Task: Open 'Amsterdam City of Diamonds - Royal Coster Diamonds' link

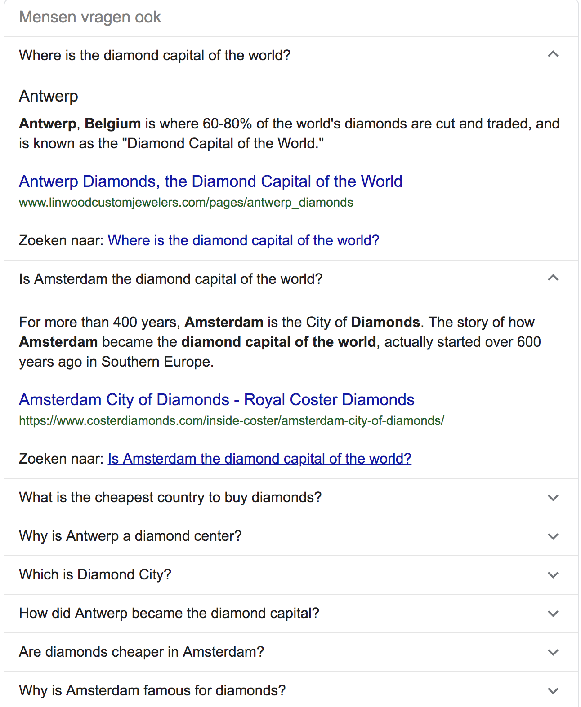Action: (x=217, y=400)
